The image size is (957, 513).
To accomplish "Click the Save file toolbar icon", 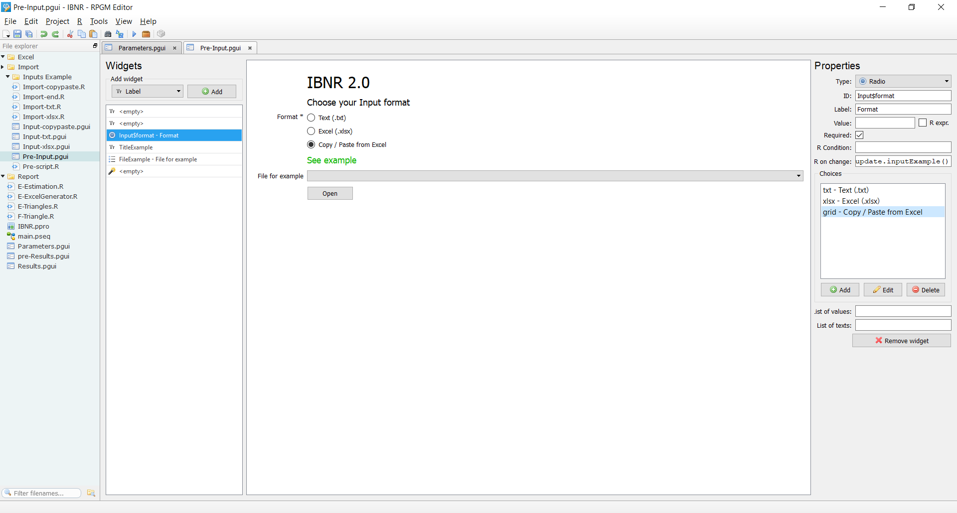I will pyautogui.click(x=17, y=34).
